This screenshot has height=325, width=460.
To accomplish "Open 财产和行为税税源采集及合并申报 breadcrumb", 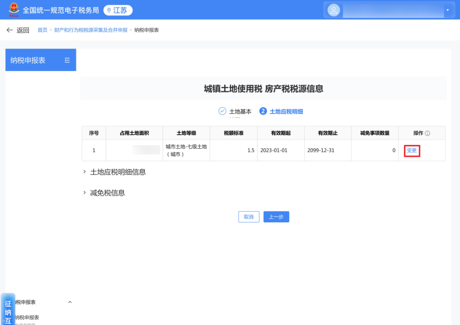I will coord(91,30).
